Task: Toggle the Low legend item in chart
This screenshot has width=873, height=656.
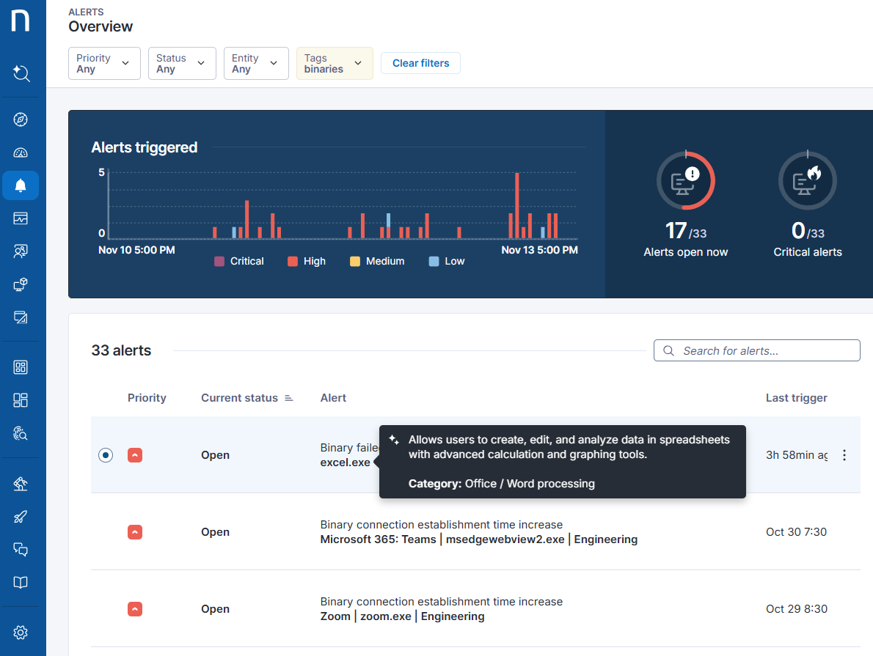Action: (446, 261)
